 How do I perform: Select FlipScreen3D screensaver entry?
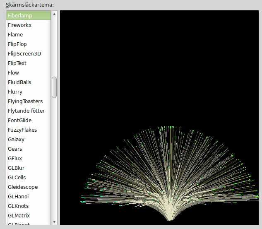point(28,54)
